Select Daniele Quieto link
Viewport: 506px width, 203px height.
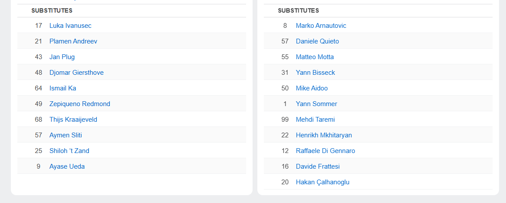[x=317, y=41]
